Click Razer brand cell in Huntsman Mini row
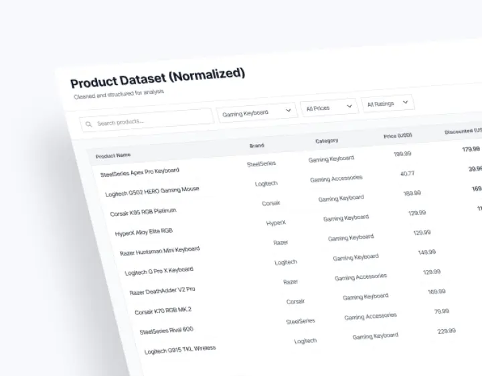The width and height of the screenshot is (482, 376). (x=280, y=243)
